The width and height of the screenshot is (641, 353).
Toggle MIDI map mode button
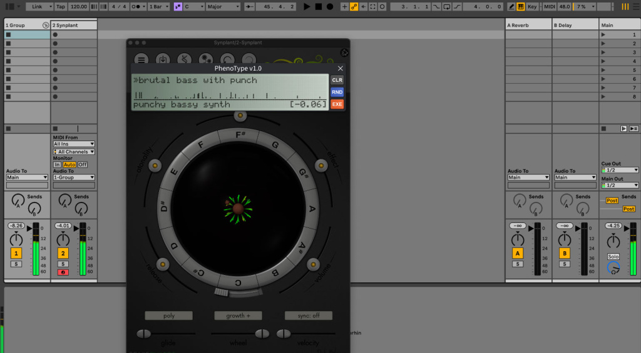point(550,6)
